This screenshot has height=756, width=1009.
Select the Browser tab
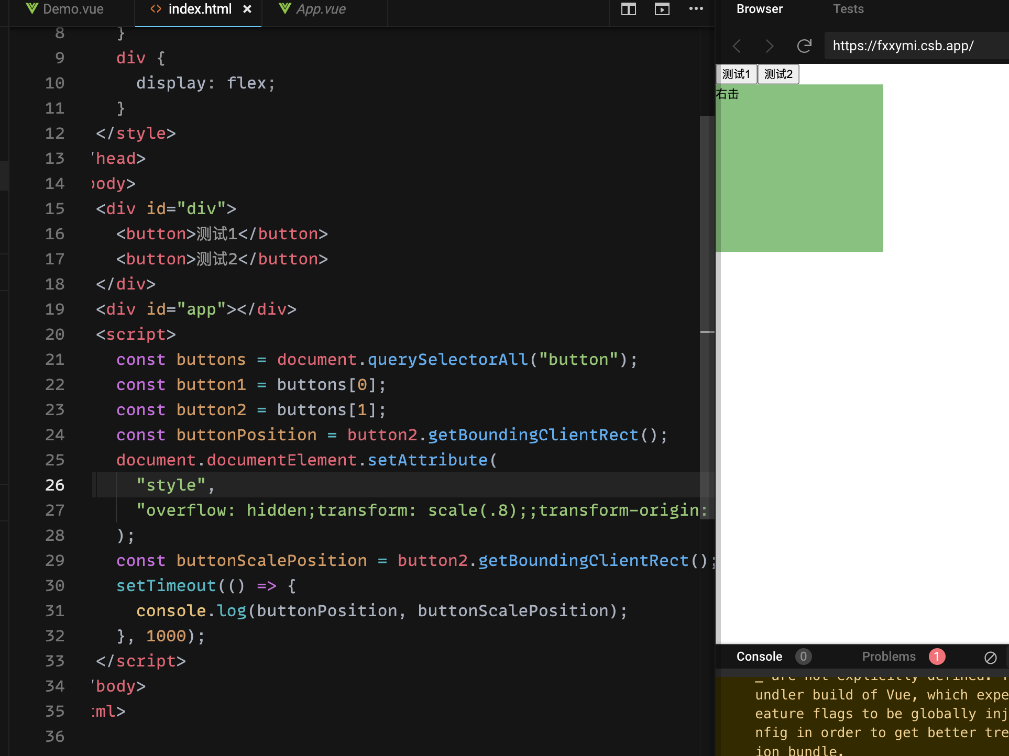pos(759,9)
